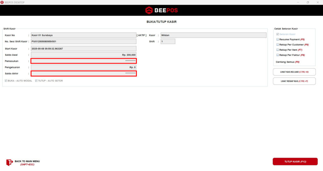Close the BEEPOS Desktop window

[x=318, y=3]
